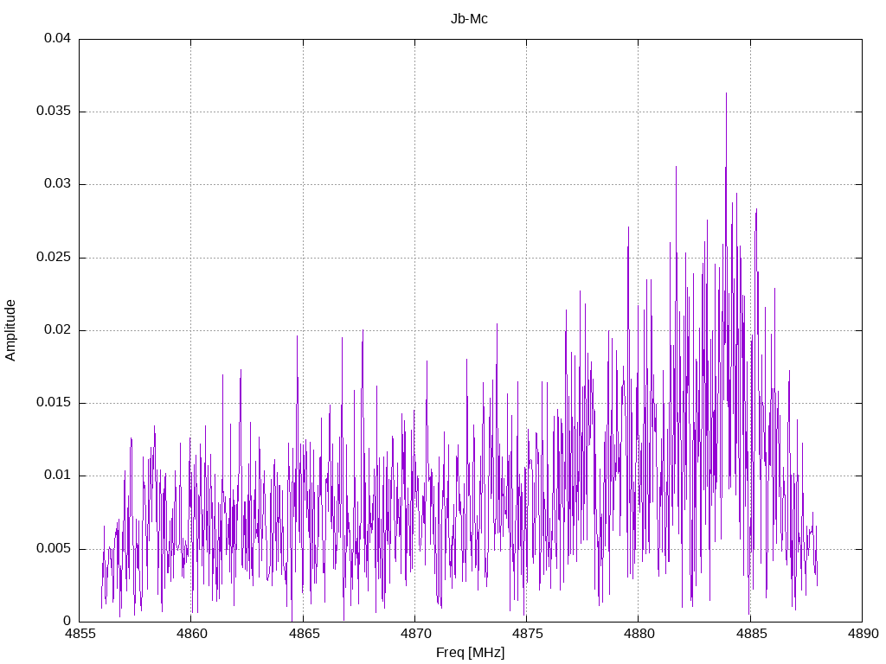Click the x-axis tick label 4885
This screenshot has width=886, height=664.
coord(750,634)
